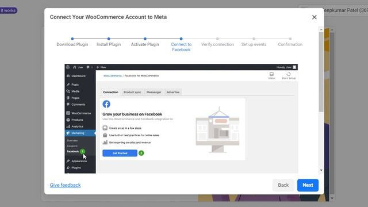
Task: Click the 'Grow your business on Facebook' heading
Action: [x=132, y=114]
